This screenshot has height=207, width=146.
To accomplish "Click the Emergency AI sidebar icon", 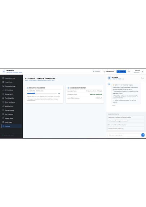I will click(x=3, y=94).
